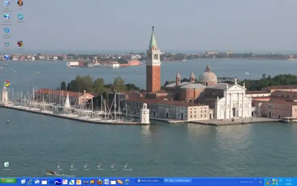The height and width of the screenshot is (186, 297).
Task: Switch to the Outlook Express taskbar window
Action: tap(177, 181)
